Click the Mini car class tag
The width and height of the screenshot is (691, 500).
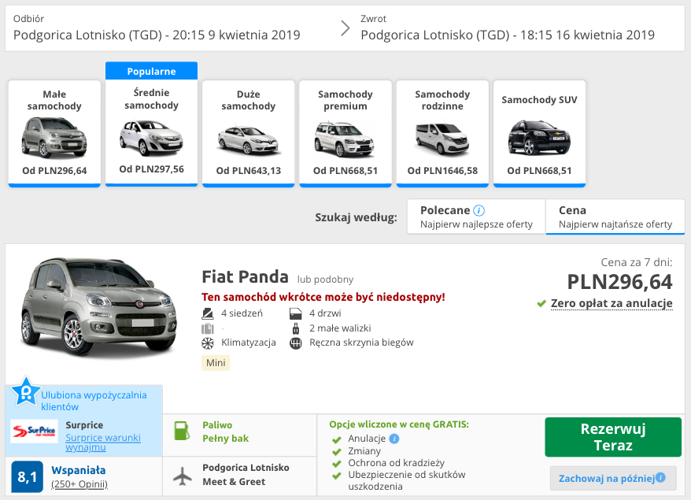pyautogui.click(x=216, y=363)
